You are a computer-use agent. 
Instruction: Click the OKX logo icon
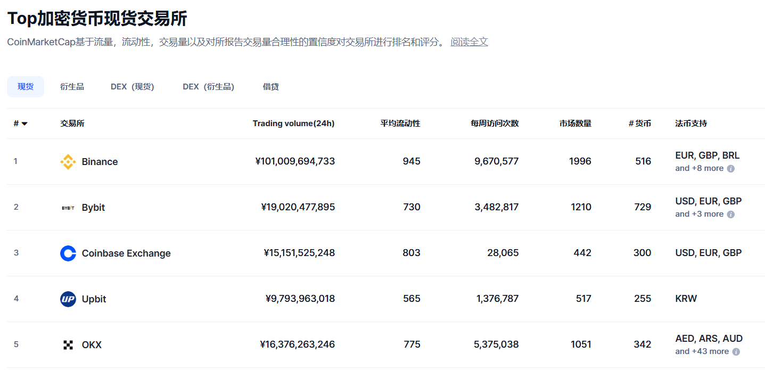click(68, 345)
